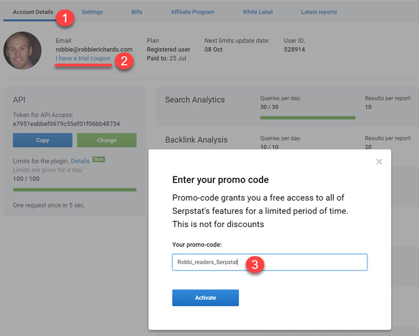Open the Settings tab
Screen dimensions: 419x336
(x=92, y=12)
